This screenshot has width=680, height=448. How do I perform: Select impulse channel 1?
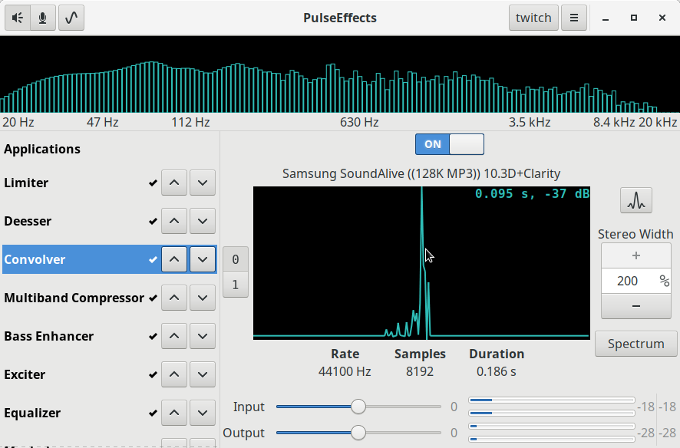[x=235, y=285]
